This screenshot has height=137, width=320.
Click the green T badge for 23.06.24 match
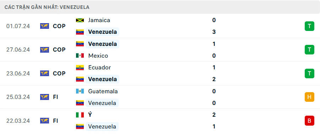(x=309, y=73)
